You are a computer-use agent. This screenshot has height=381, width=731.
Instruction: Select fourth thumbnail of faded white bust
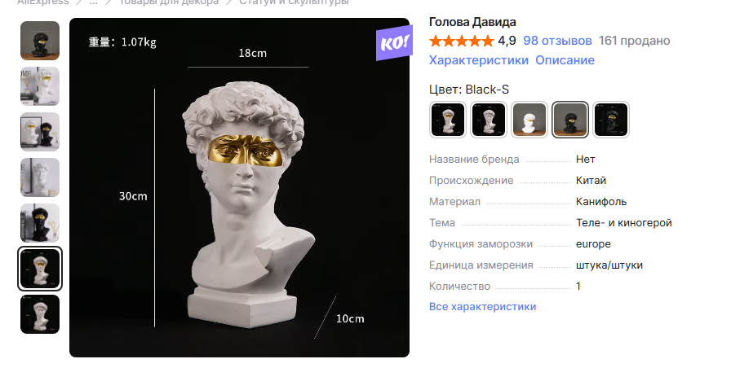click(x=40, y=177)
